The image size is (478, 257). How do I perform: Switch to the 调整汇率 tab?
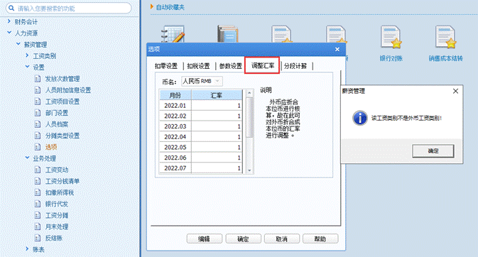pos(263,65)
